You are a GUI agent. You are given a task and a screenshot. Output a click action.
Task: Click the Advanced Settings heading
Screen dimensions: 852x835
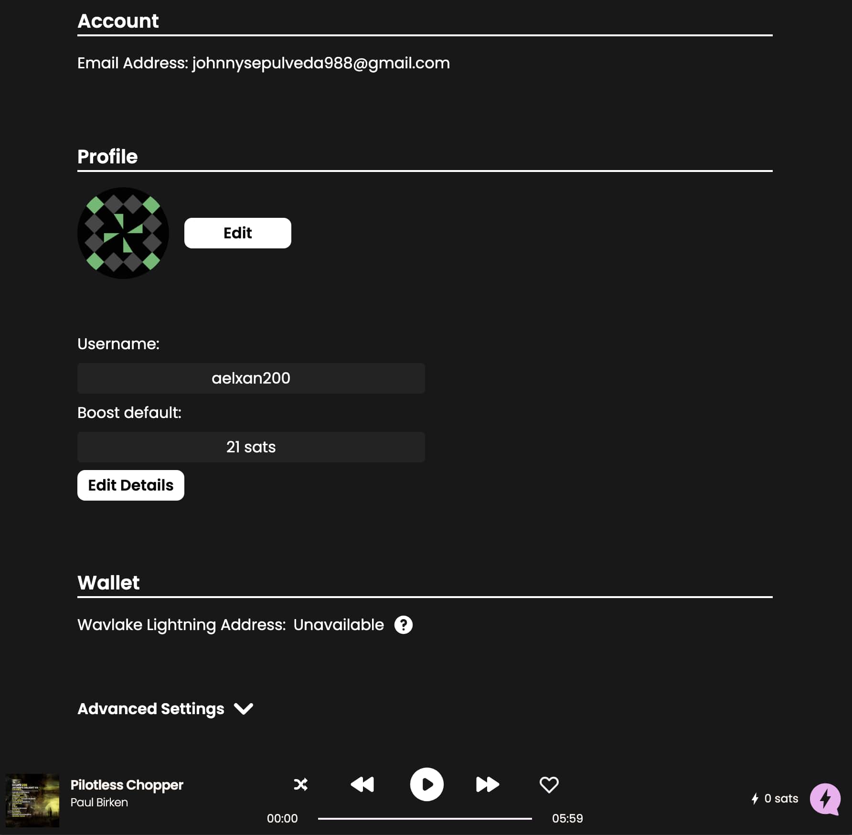[x=151, y=709]
